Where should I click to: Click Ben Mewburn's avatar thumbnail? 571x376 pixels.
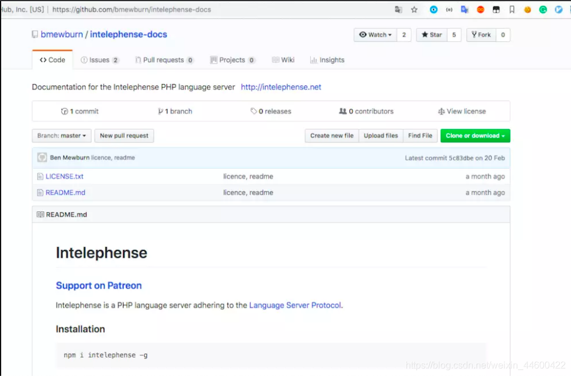(42, 157)
